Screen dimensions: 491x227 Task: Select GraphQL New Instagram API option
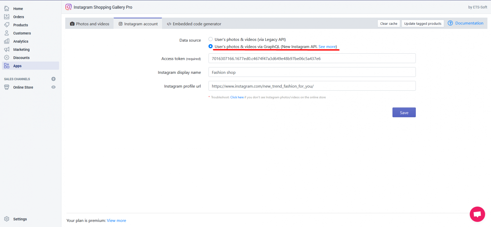[x=211, y=46]
